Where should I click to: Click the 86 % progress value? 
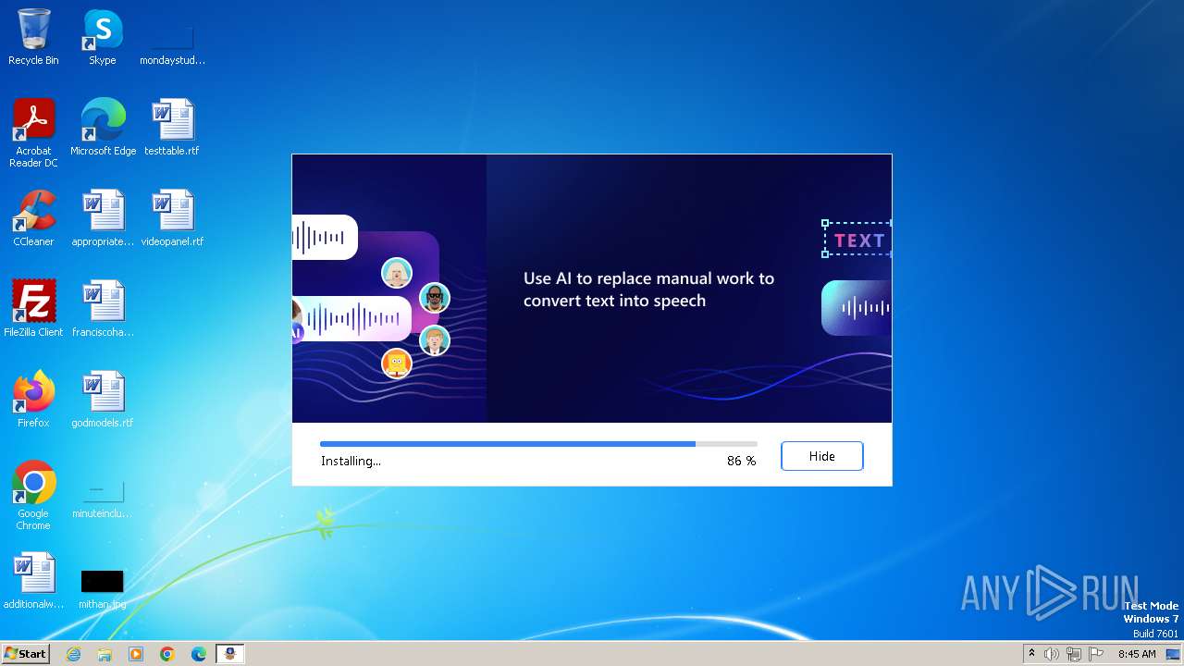(741, 461)
